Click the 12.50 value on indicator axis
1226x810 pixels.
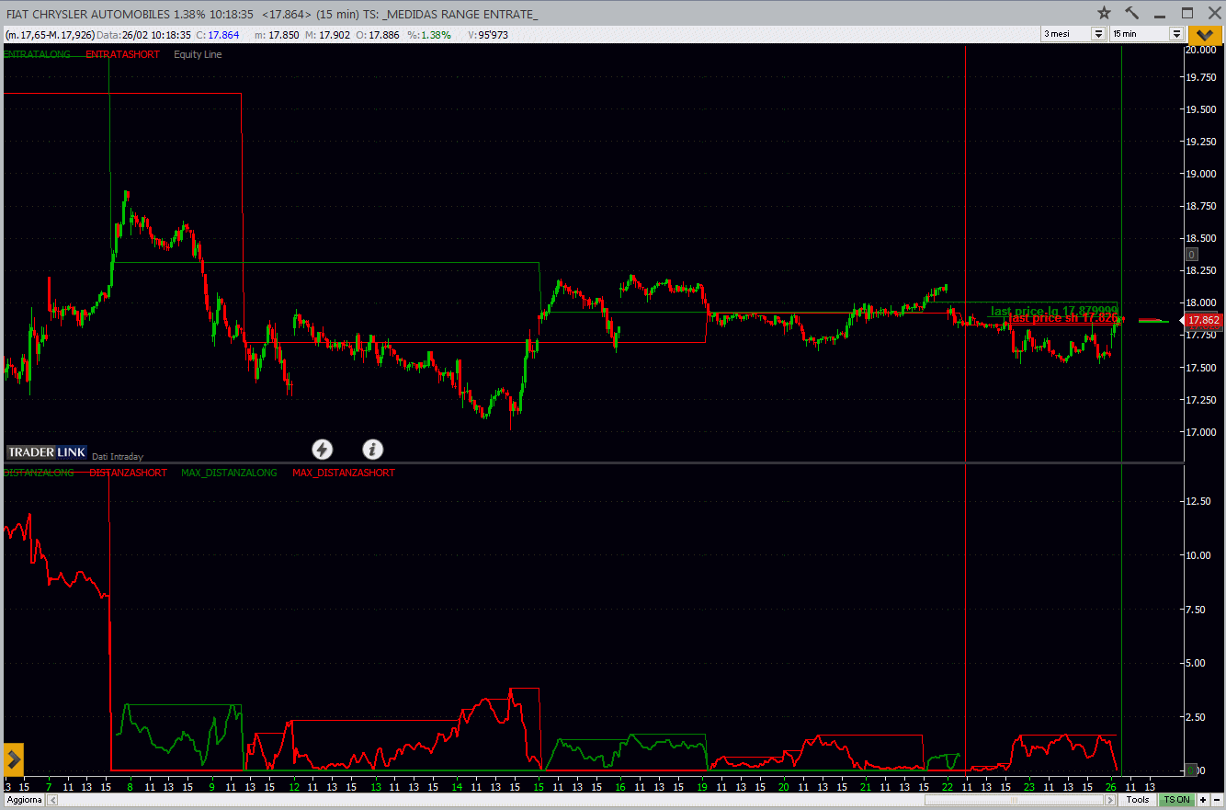(x=1199, y=502)
